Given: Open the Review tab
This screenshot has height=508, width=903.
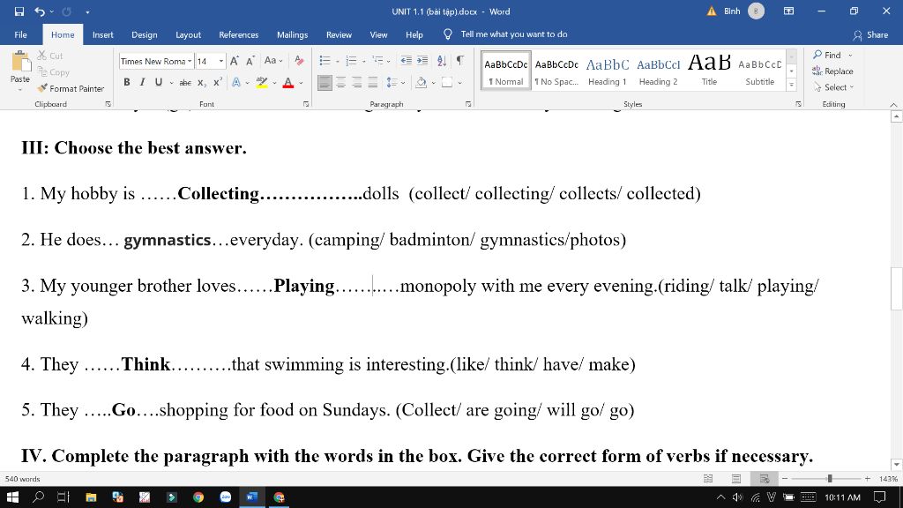Looking at the screenshot, I should pos(339,34).
